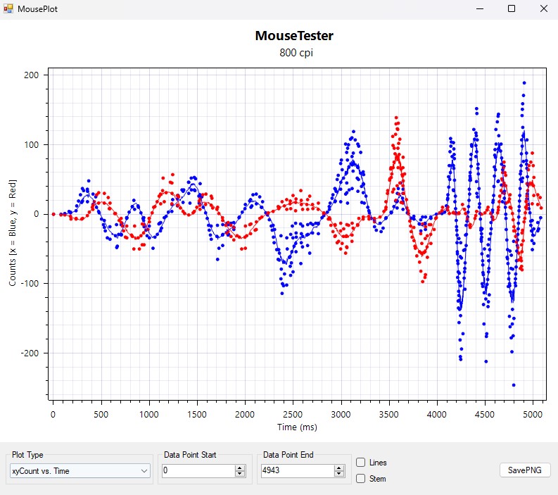Decrease Data Point Start with down arrow
Image resolution: width=558 pixels, height=495 pixels.
pos(239,474)
